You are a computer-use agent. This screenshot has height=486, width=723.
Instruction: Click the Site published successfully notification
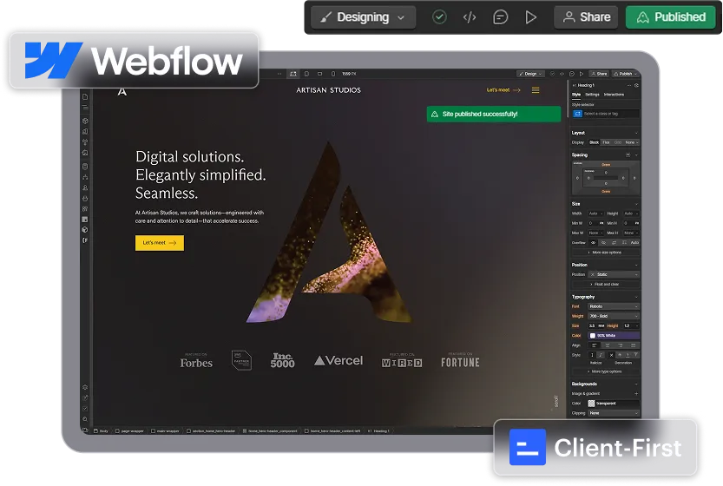pyautogui.click(x=494, y=114)
